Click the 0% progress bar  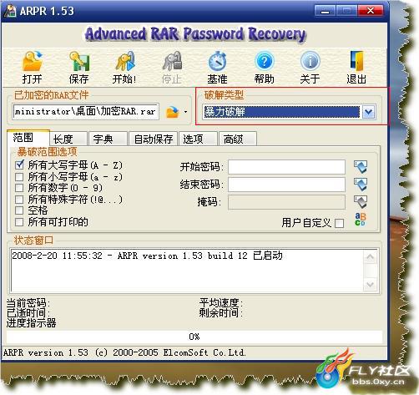(194, 337)
